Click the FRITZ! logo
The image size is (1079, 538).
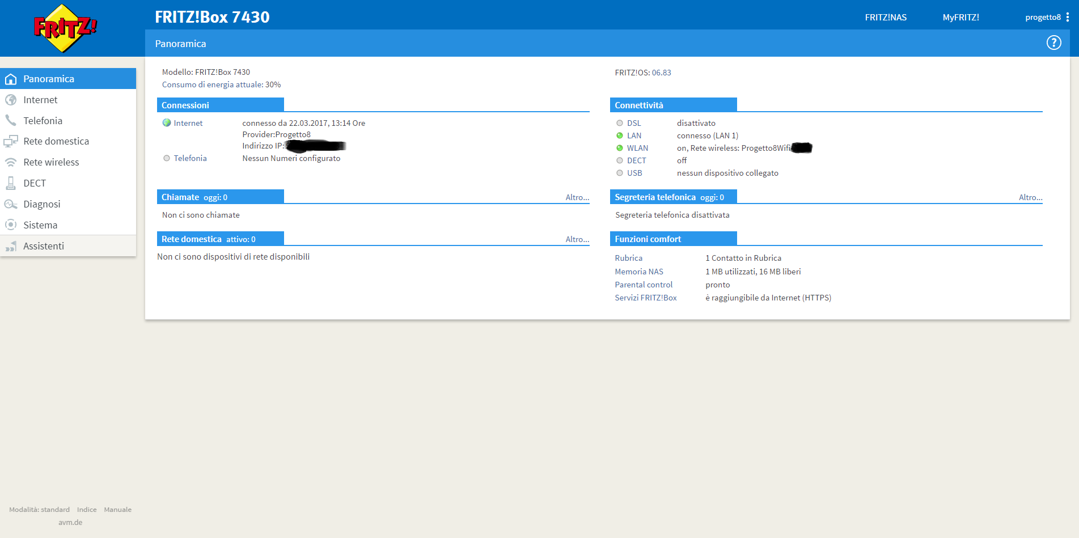[65, 28]
